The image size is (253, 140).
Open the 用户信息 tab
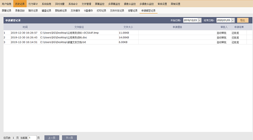(x=7, y=4)
